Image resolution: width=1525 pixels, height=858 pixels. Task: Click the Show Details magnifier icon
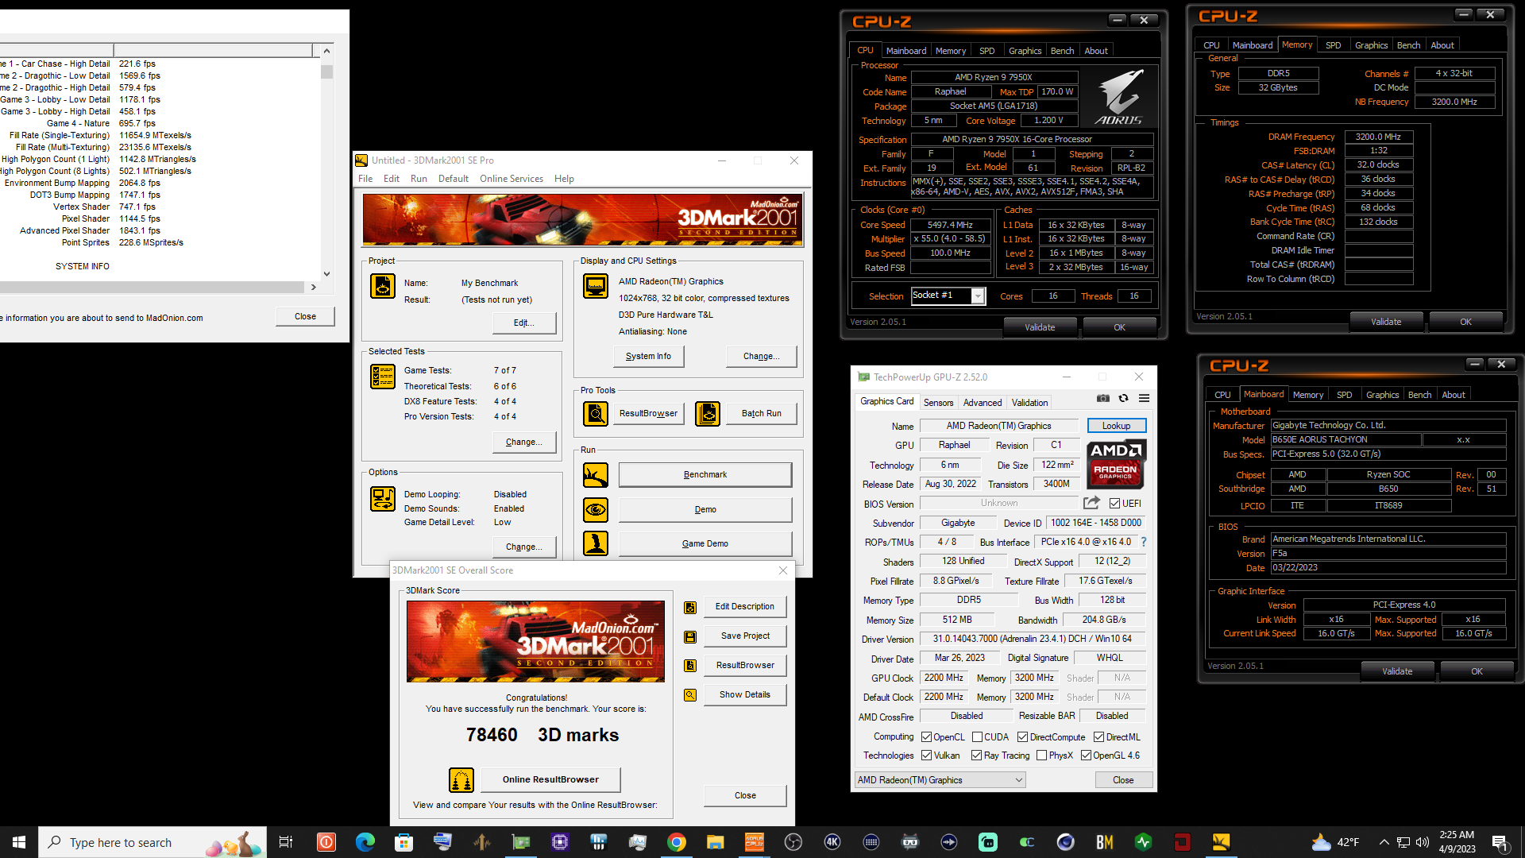(690, 695)
